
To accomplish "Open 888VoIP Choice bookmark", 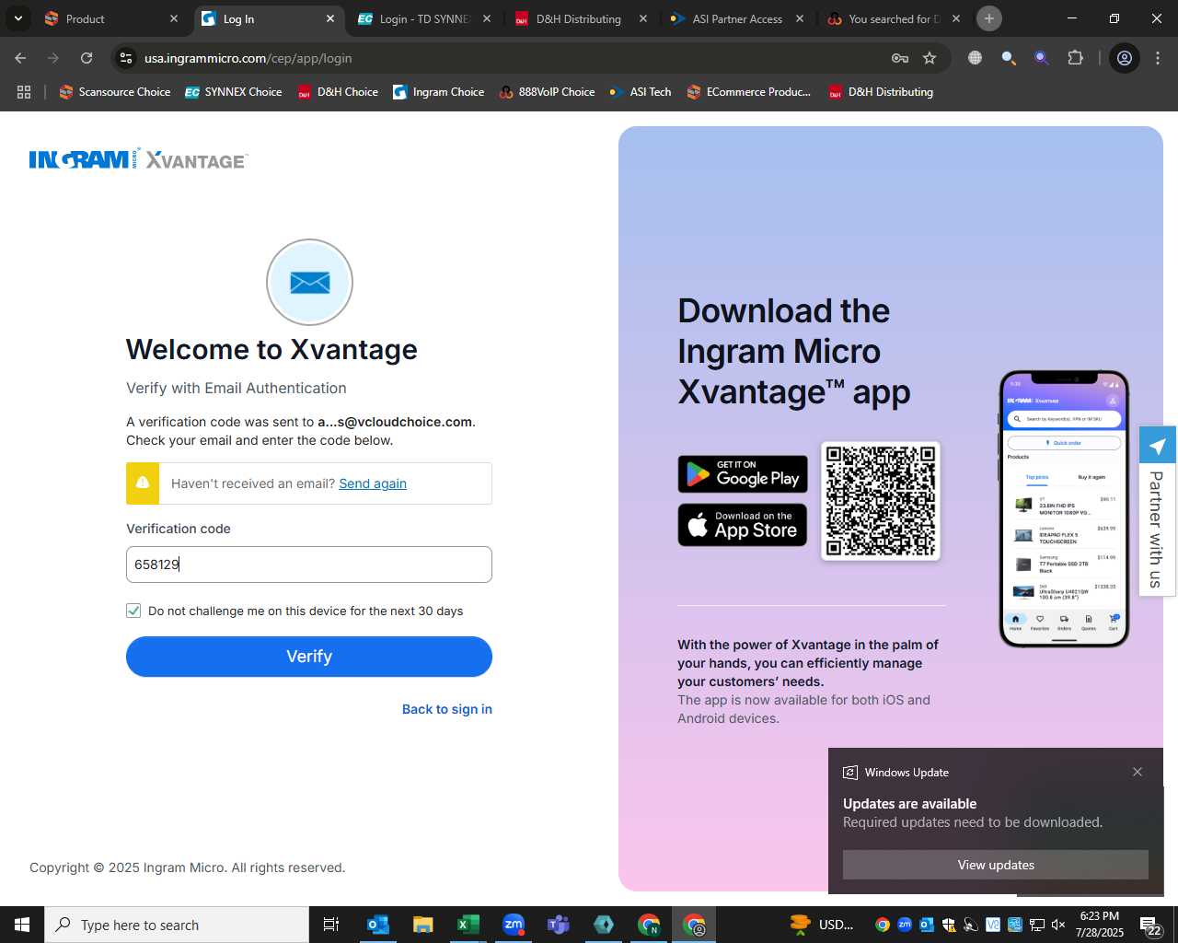I will [547, 92].
